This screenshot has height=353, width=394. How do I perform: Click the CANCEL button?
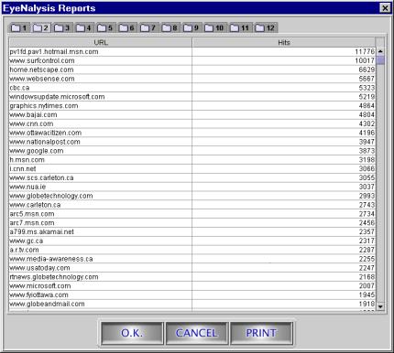pos(196,333)
